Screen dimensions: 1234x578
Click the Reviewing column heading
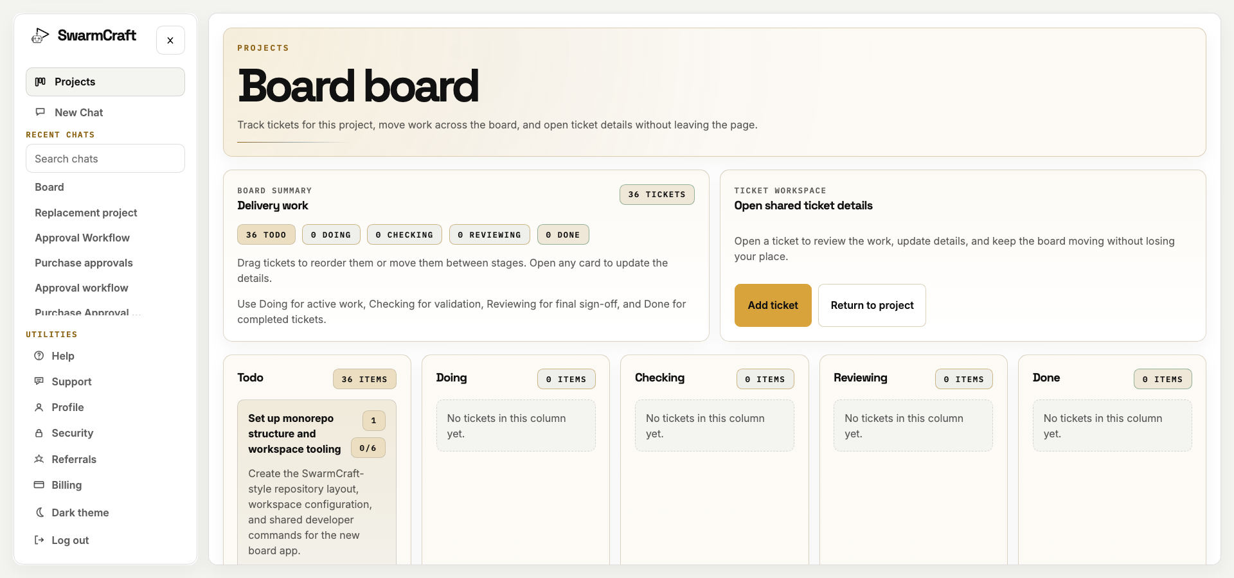tap(860, 378)
